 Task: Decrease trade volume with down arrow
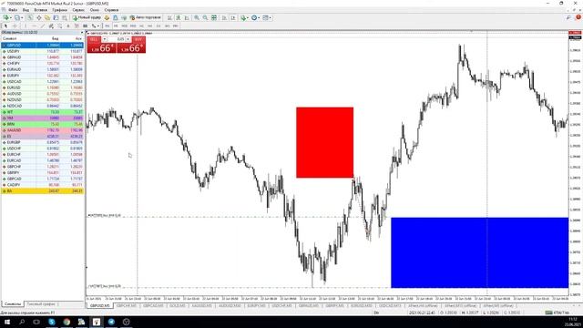[105, 39]
